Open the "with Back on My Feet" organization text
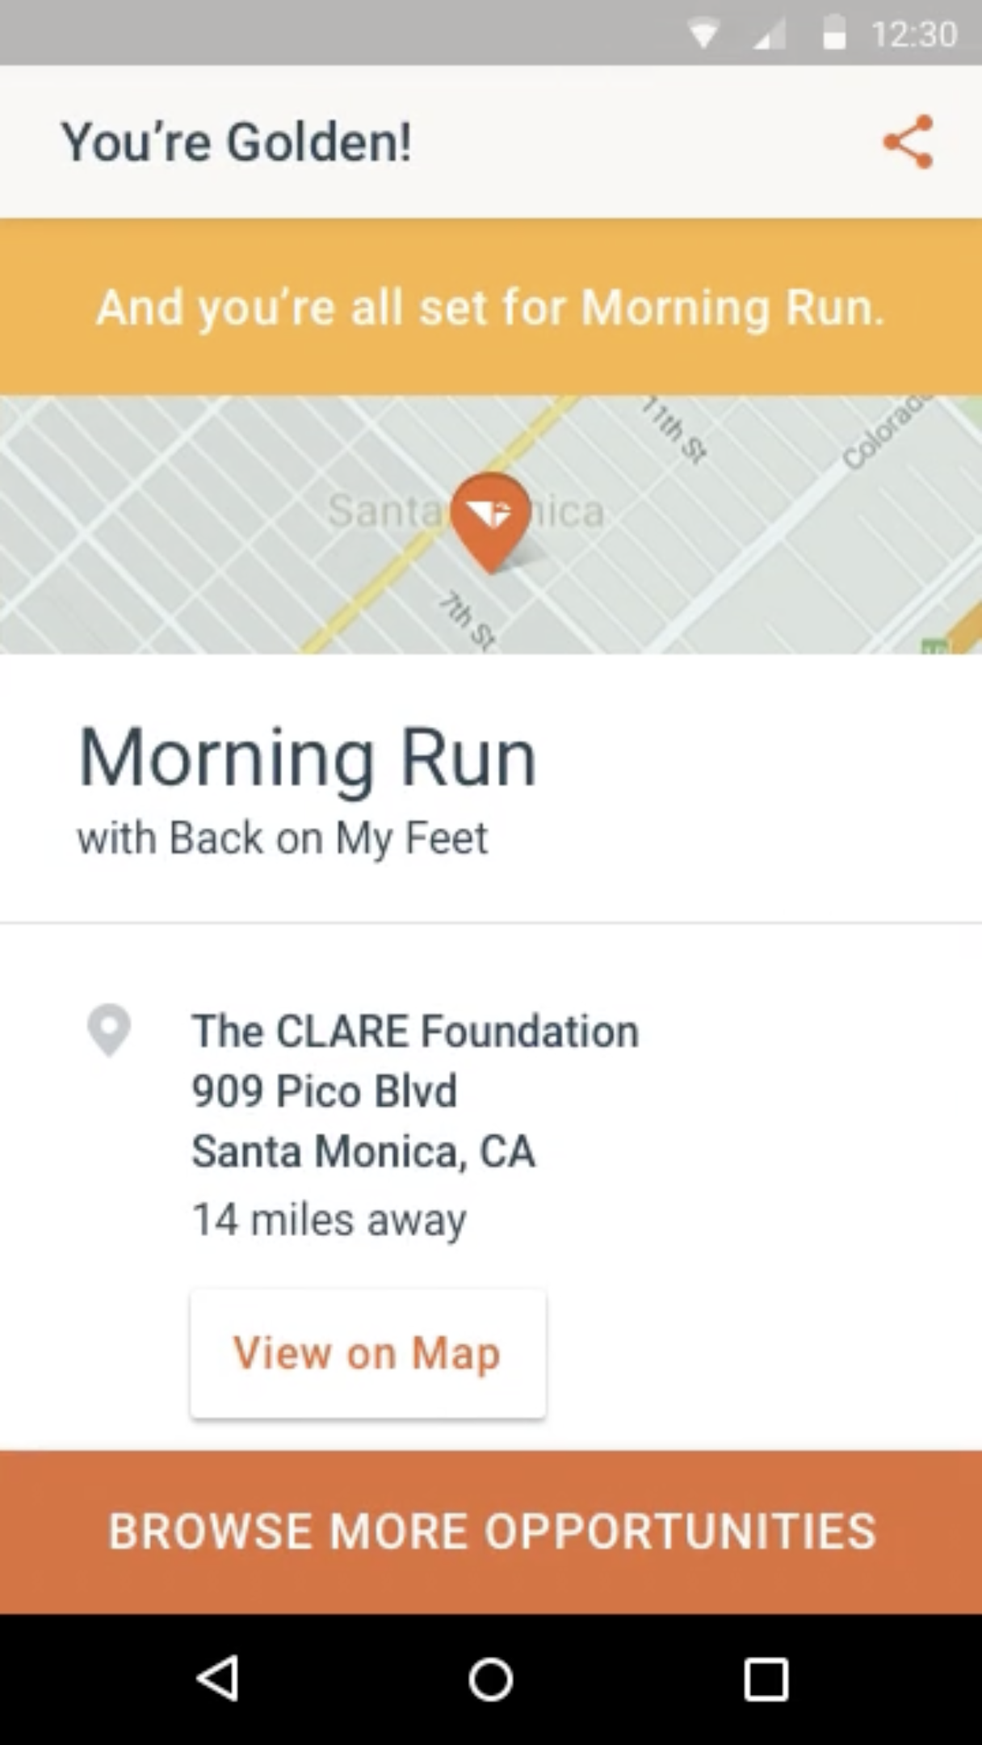Screen dimensions: 982x1745 tap(282, 838)
